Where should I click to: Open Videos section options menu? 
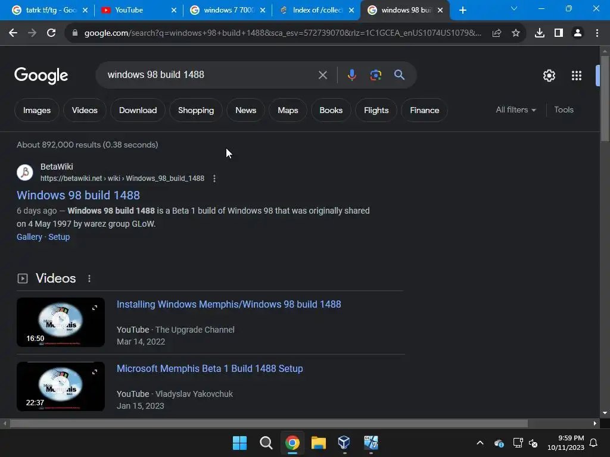(x=89, y=278)
